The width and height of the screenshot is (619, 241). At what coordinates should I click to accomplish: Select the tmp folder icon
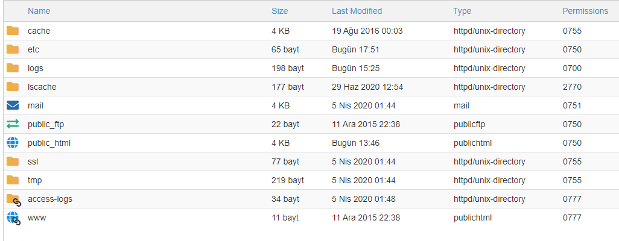[x=13, y=180]
